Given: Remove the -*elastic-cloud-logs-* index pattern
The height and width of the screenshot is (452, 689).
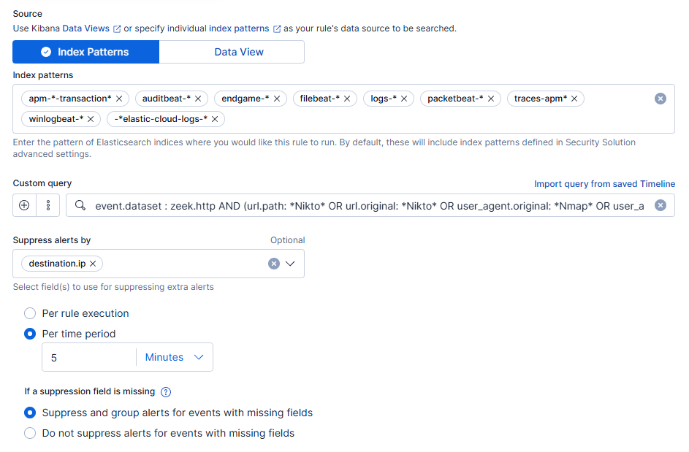Looking at the screenshot, I should (215, 119).
